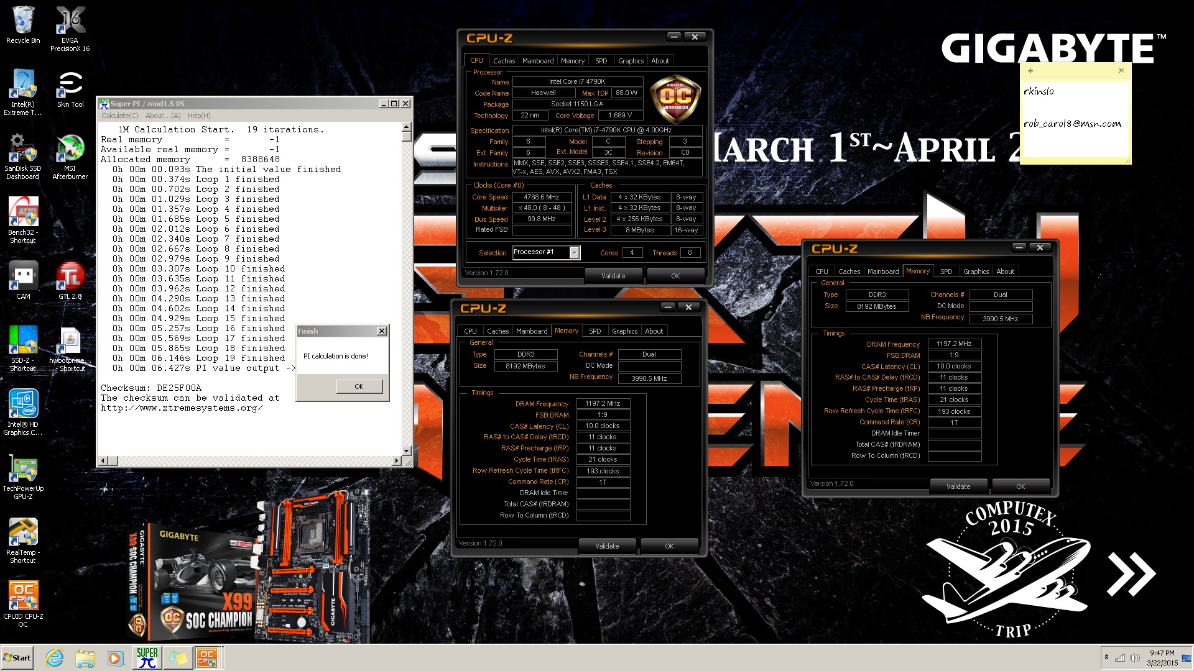Open the MSI Afterburner desktop icon
Viewport: 1194px width, 671px height.
click(x=70, y=156)
